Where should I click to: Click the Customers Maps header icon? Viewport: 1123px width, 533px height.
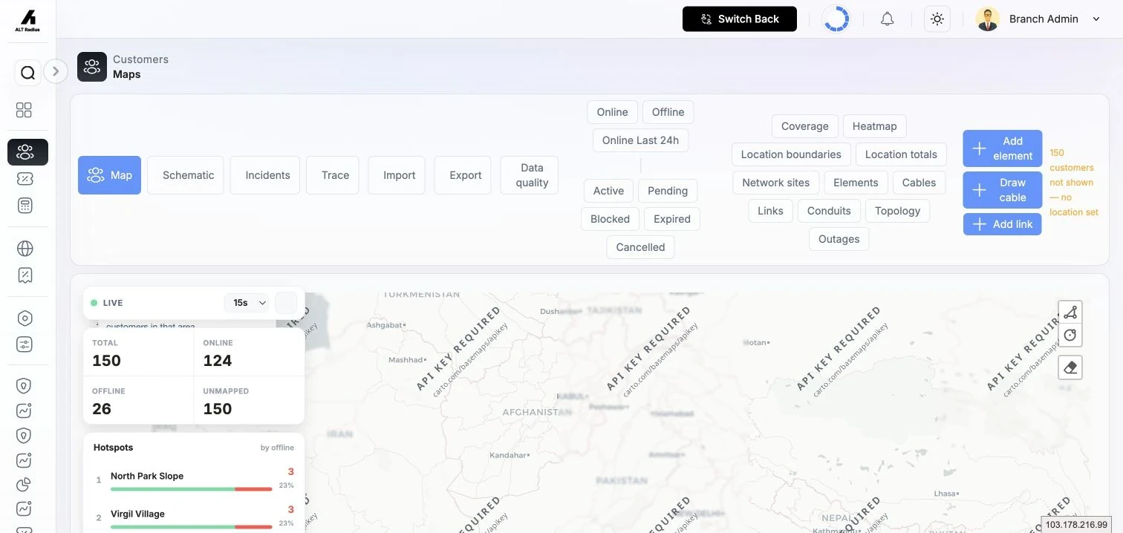pos(92,67)
